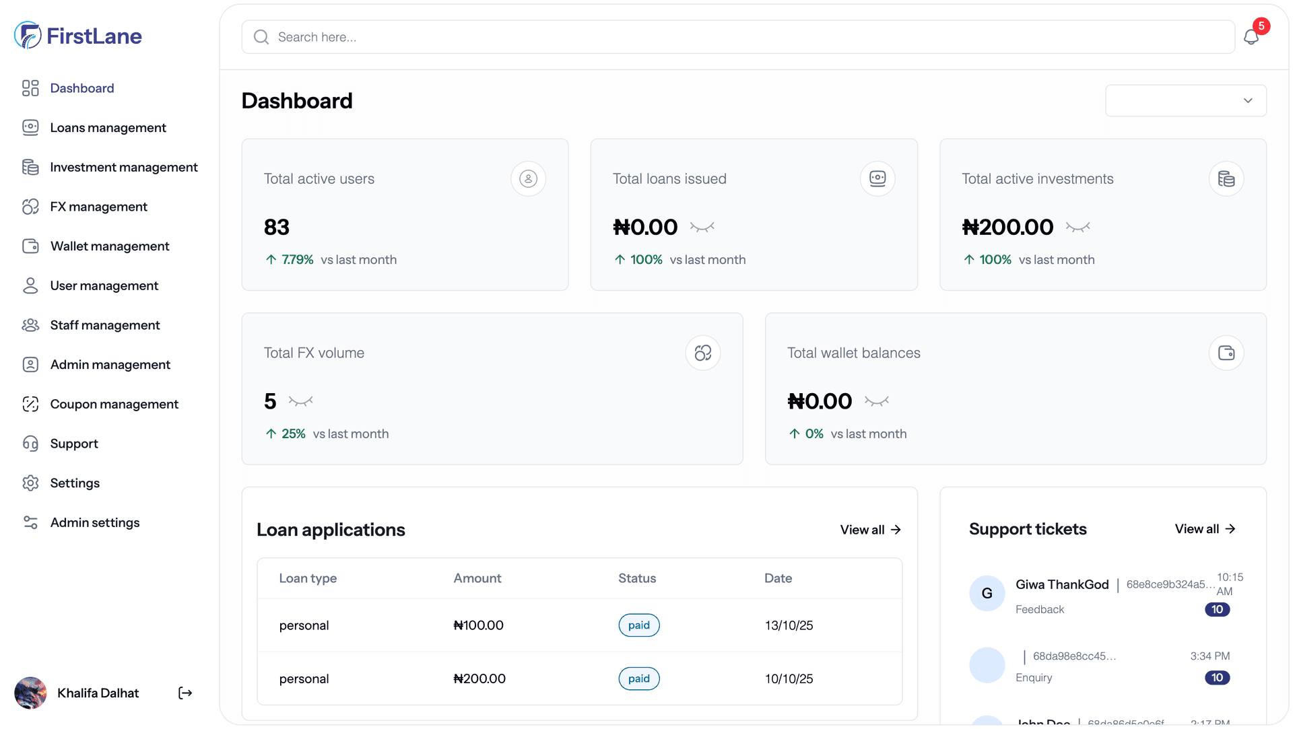Open Dashboard from the sidebar menu
Screen dimensions: 1293x729
coord(82,88)
